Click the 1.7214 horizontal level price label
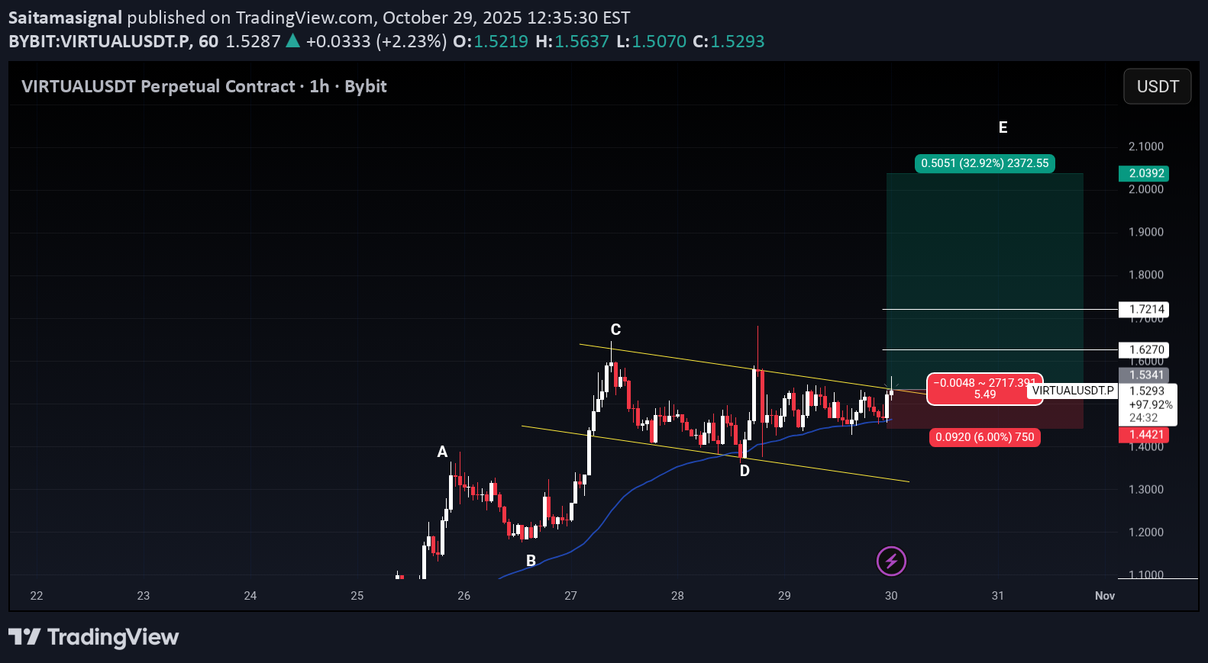 (1143, 309)
